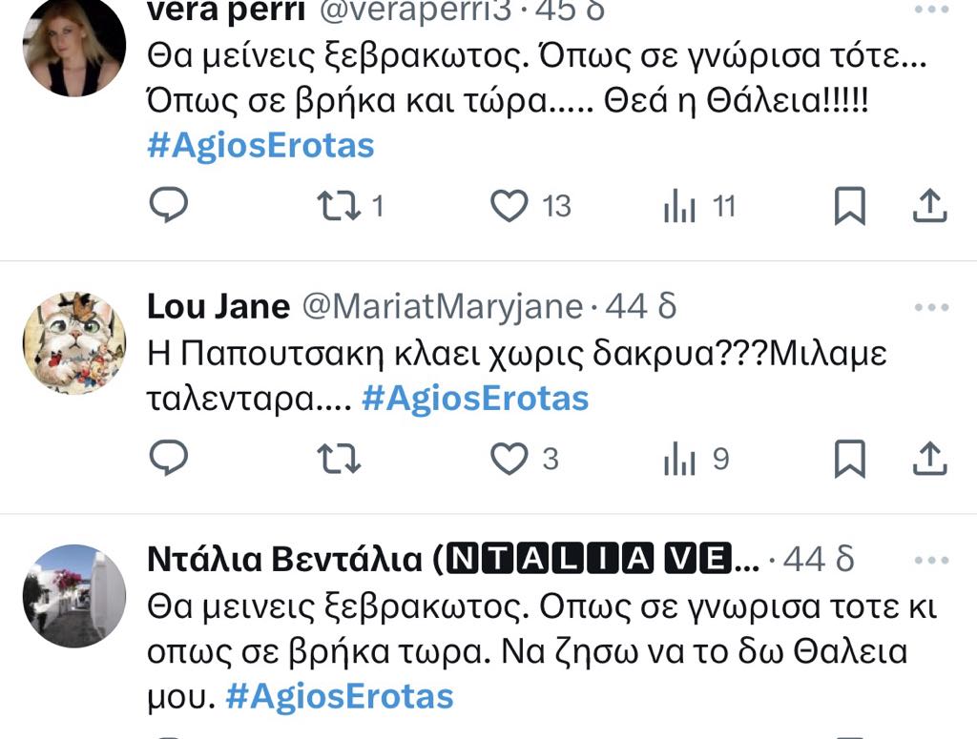Open the @MariatMaryjane profile handle
Image resolution: width=977 pixels, height=739 pixels.
[x=443, y=307]
